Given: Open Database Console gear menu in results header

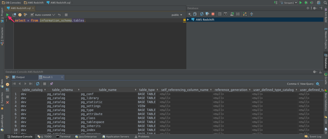Looking at the screenshot, I should coord(315,72).
